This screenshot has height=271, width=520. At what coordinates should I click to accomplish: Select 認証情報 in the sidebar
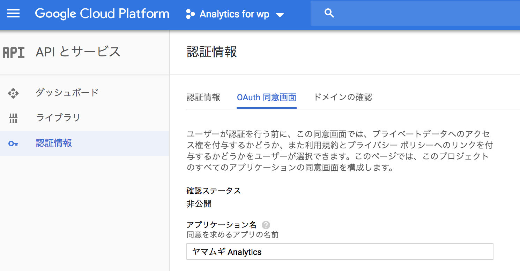(x=84, y=143)
